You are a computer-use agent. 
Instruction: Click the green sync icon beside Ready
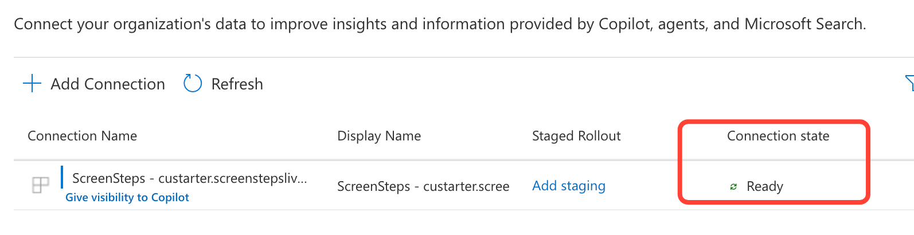tap(733, 187)
